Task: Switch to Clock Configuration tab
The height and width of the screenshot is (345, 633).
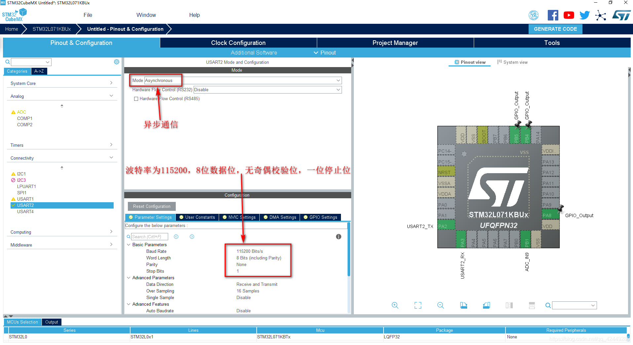Action: [x=238, y=43]
